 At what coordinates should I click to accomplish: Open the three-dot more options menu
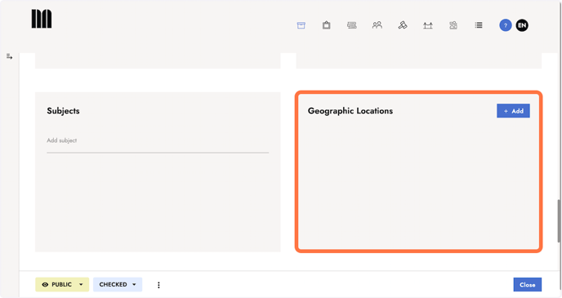click(x=158, y=285)
